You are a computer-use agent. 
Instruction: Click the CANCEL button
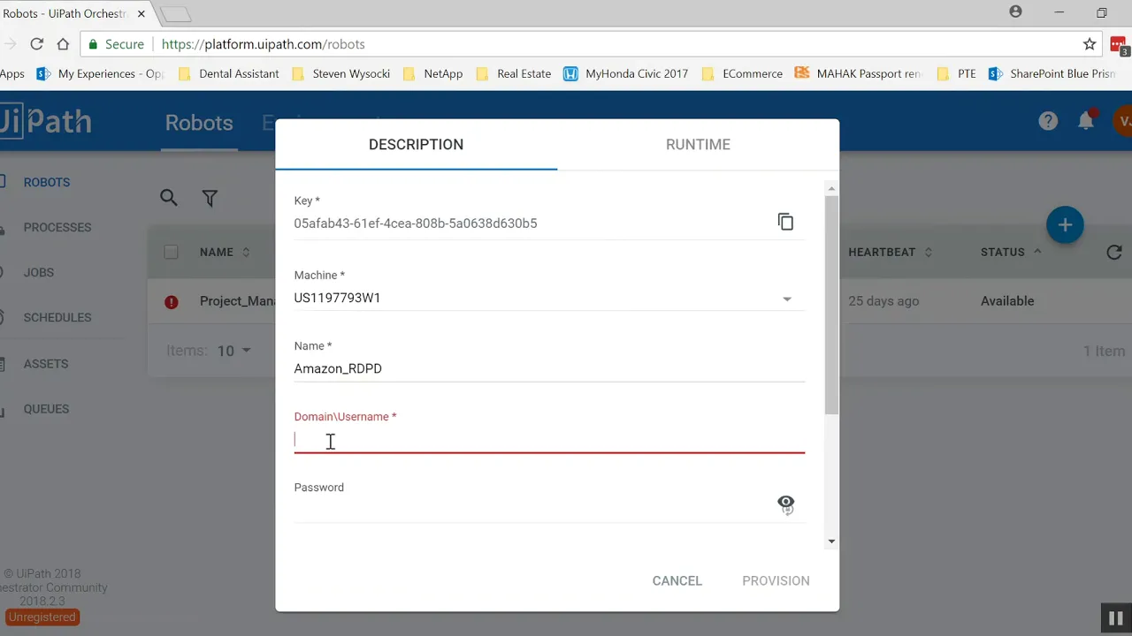coord(677,580)
